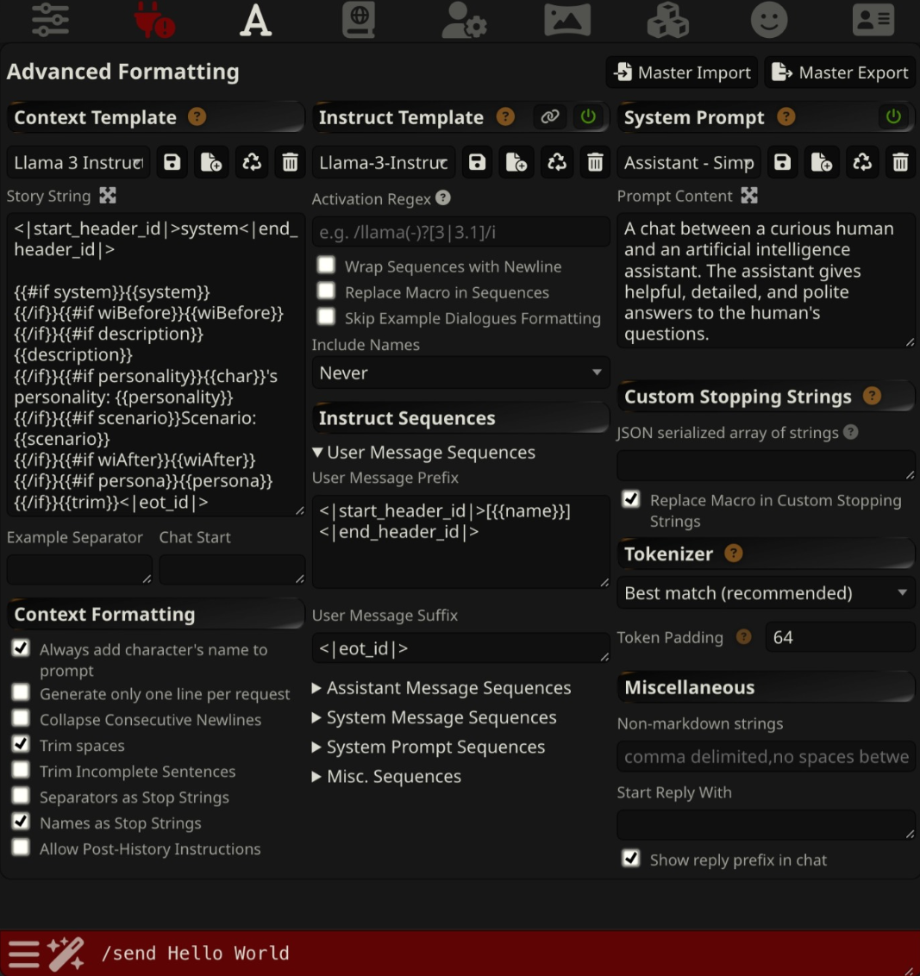This screenshot has height=976, width=920.
Task: Open the Character Management card tab
Action: point(873,20)
